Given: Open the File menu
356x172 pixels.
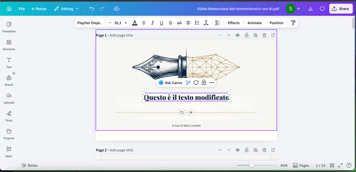Looking at the screenshot, I should pyautogui.click(x=22, y=9).
